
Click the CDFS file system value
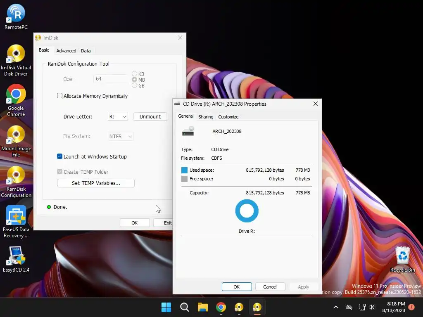pos(216,158)
